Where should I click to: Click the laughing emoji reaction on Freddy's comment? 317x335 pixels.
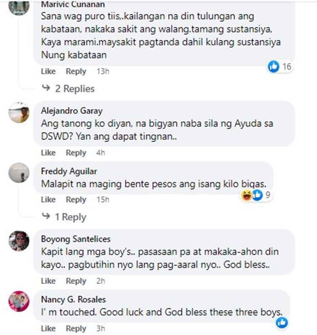tap(246, 195)
